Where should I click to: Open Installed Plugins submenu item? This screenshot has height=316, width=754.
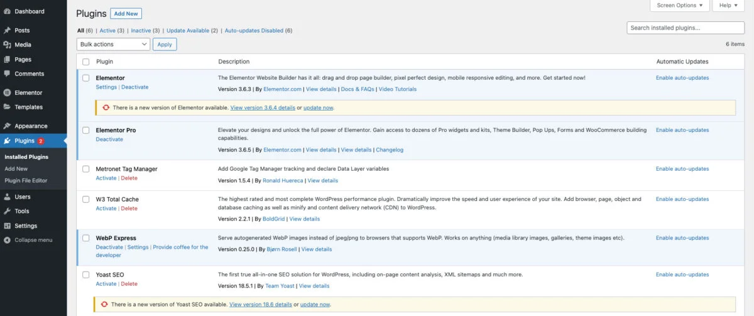click(x=26, y=157)
